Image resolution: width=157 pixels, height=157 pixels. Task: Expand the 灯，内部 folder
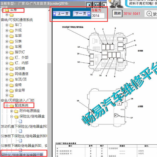tap(7, 63)
